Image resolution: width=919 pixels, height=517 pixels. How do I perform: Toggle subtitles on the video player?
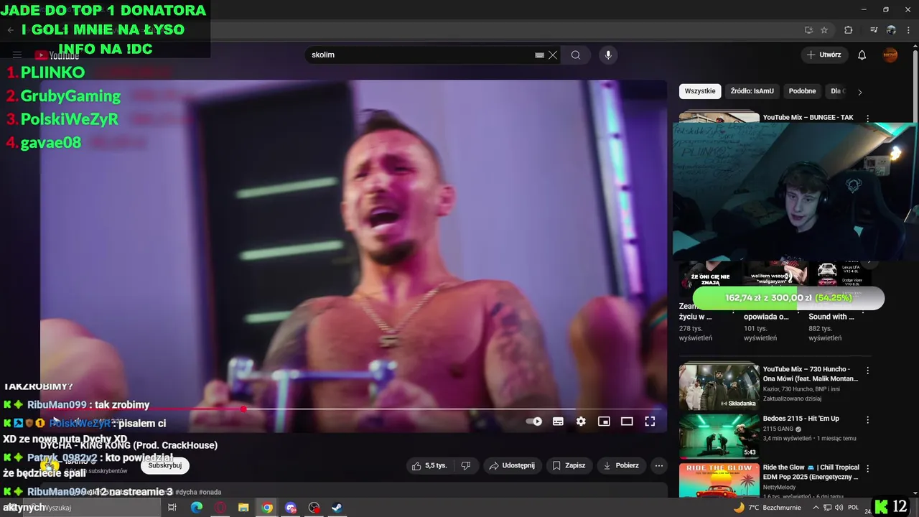(558, 421)
